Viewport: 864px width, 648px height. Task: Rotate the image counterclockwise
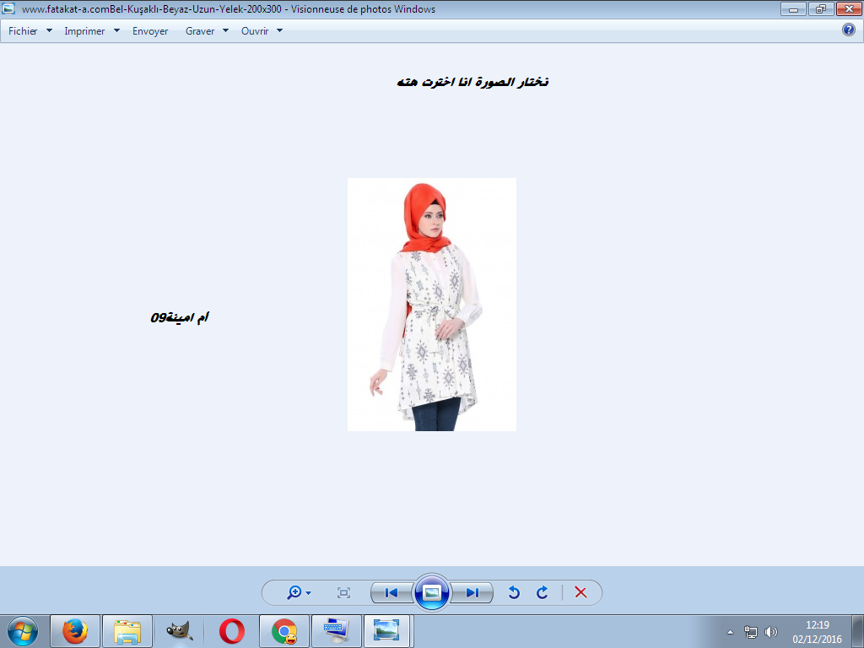point(514,593)
